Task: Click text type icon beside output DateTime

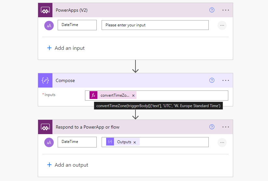Action: pos(49,142)
